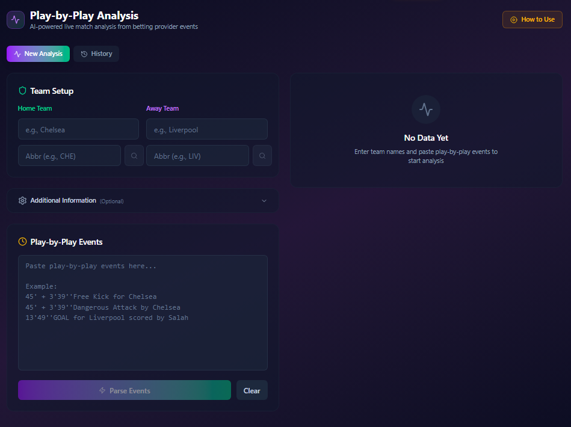The width and height of the screenshot is (571, 427).
Task: Click the Team Setup heading text
Action: (x=52, y=91)
